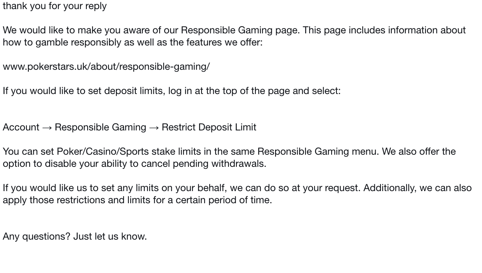Click "Responsible Gaming" in the navigation path
Screen dimensions: 482x273
pyautogui.click(x=100, y=127)
